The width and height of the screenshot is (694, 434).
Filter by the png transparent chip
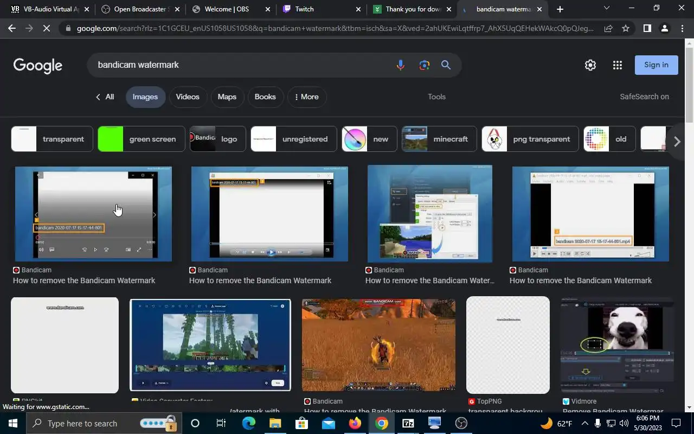pyautogui.click(x=530, y=139)
